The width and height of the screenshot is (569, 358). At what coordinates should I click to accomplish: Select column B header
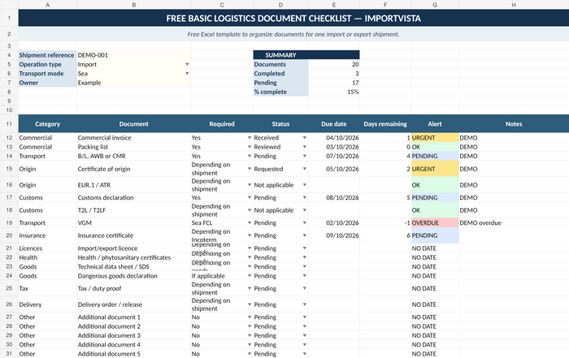pyautogui.click(x=134, y=5)
